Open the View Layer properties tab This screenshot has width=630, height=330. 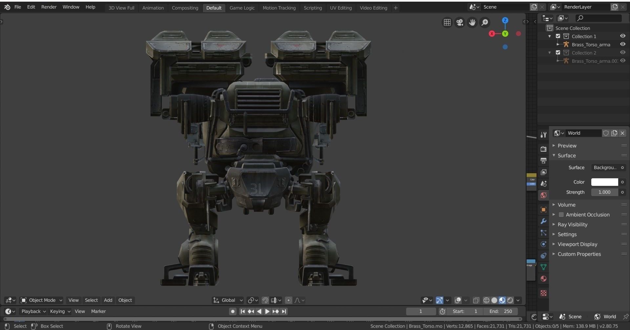(543, 172)
